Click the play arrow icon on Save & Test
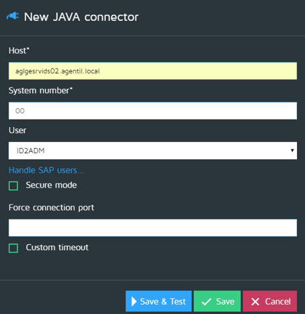This screenshot has height=314, width=305. (x=134, y=301)
